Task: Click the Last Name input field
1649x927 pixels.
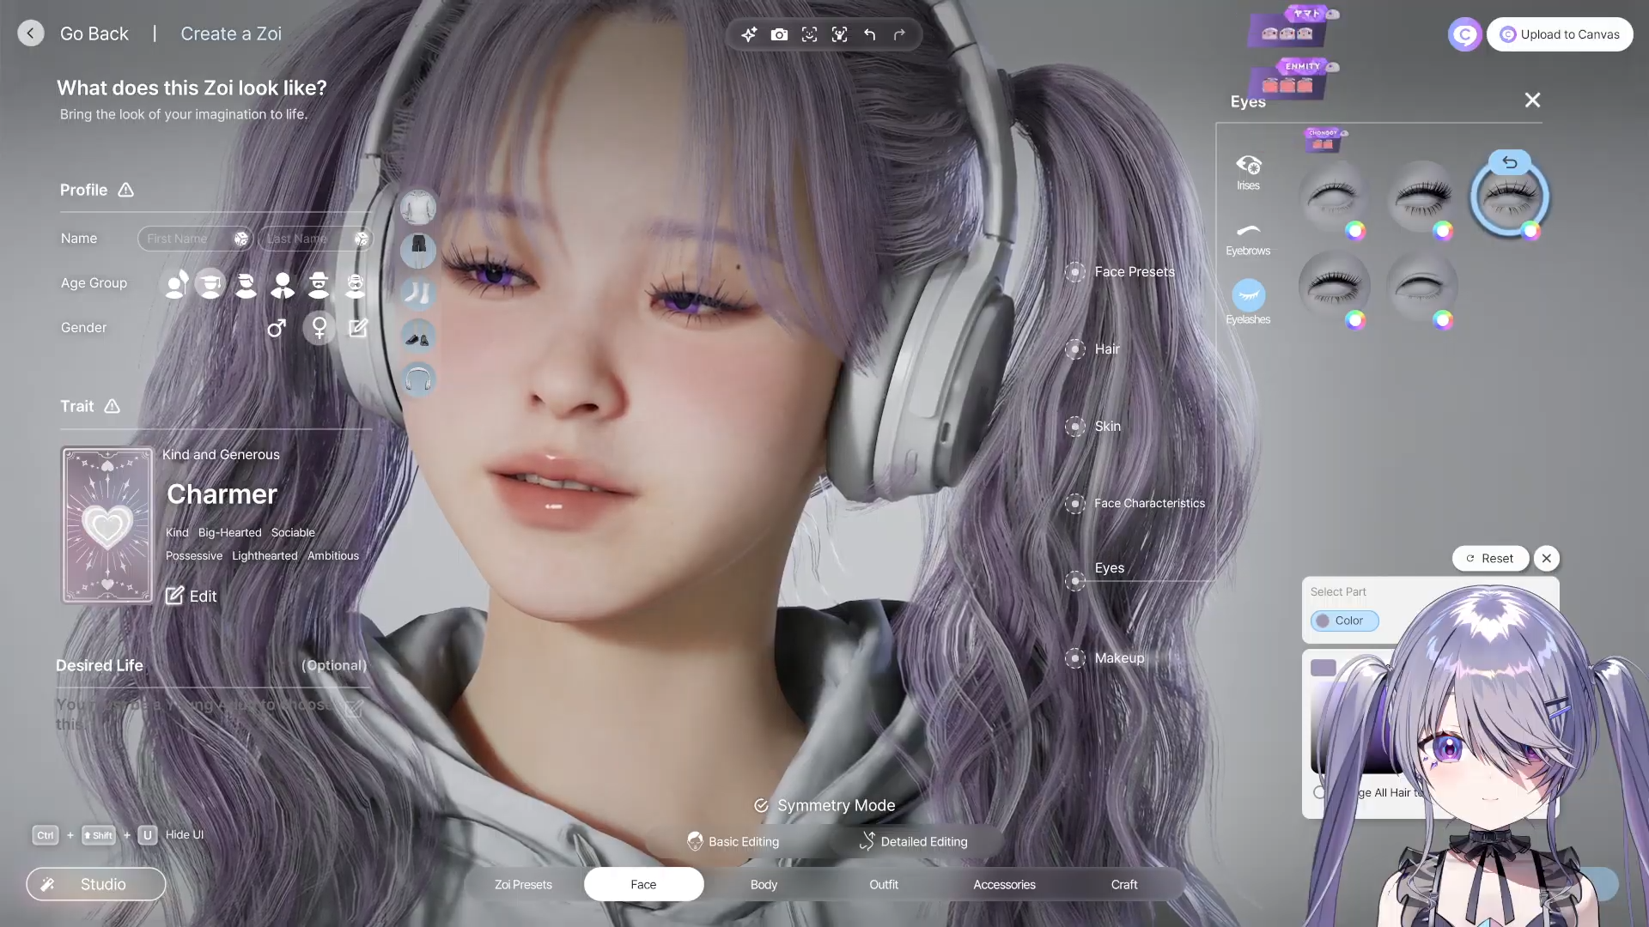Action: tap(315, 239)
